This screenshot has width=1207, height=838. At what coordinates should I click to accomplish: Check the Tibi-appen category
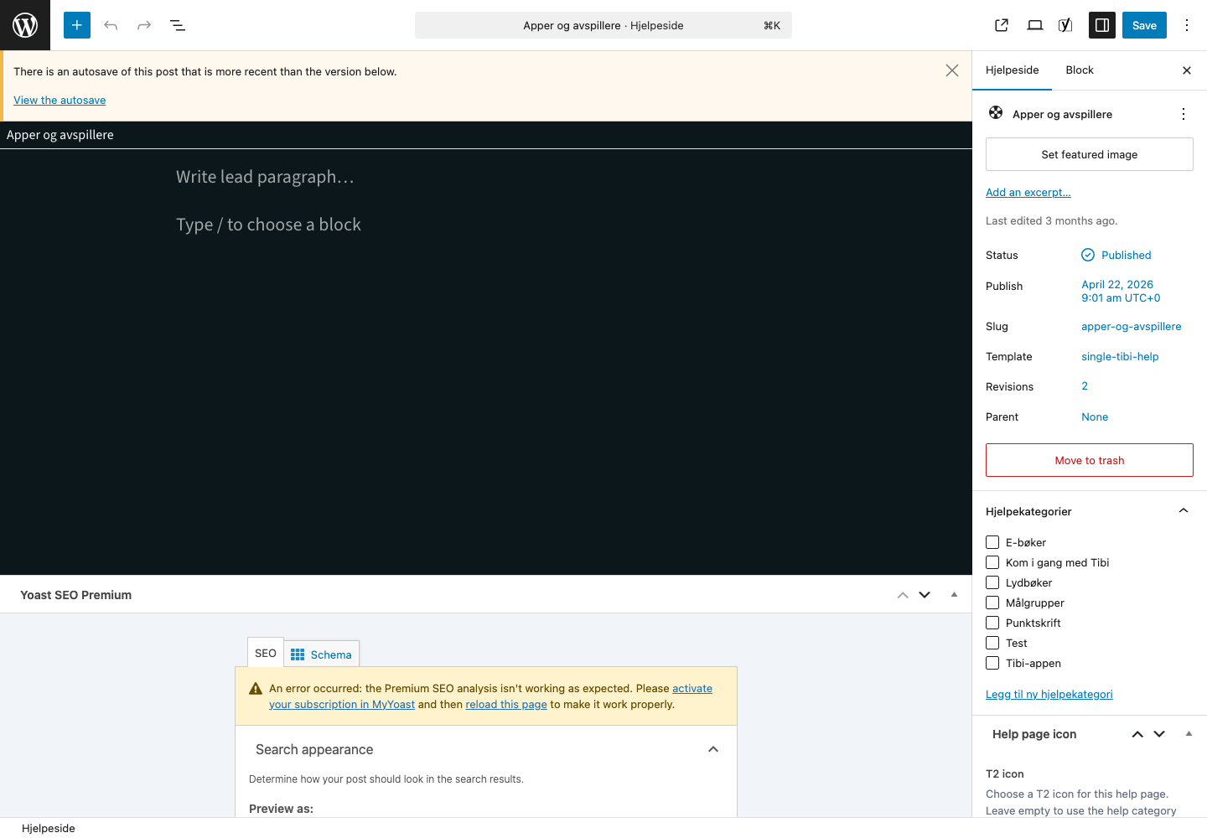(x=992, y=663)
